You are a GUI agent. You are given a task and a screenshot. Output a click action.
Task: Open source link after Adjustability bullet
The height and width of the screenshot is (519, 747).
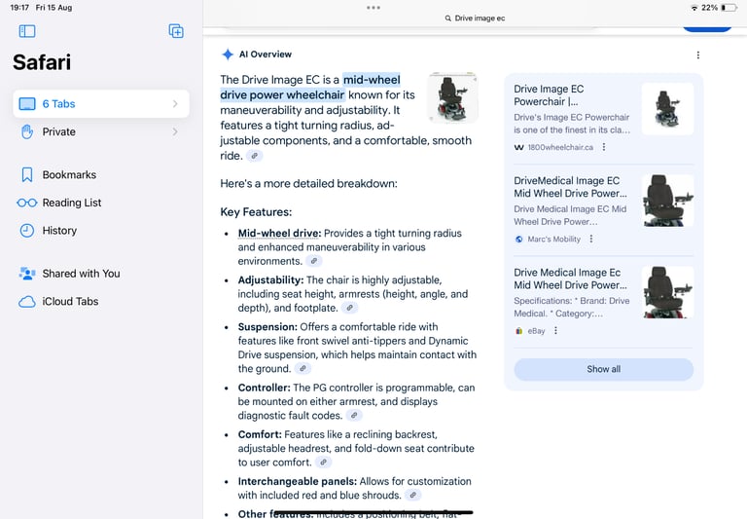[350, 308]
